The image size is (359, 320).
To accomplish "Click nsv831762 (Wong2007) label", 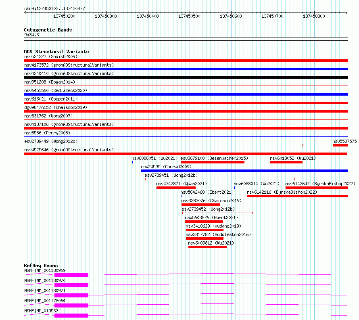I will coord(48,116).
